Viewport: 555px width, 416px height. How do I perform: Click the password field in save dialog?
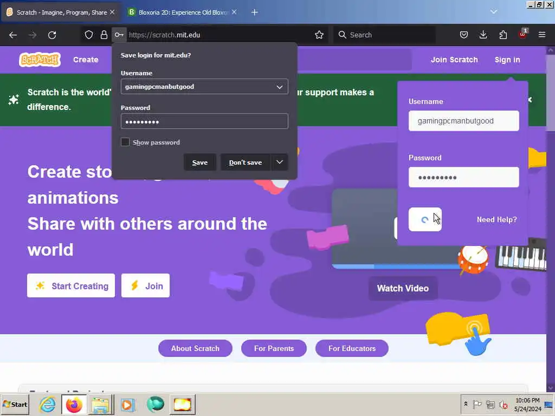(204, 121)
